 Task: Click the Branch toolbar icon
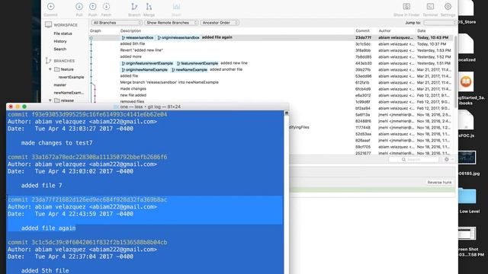click(134, 7)
